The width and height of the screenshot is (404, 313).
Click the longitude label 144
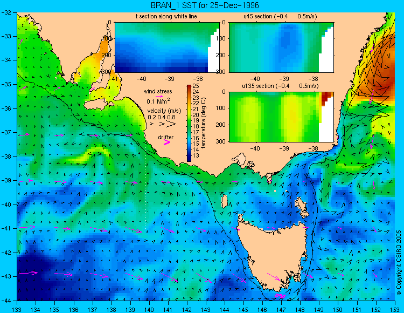click(x=225, y=309)
